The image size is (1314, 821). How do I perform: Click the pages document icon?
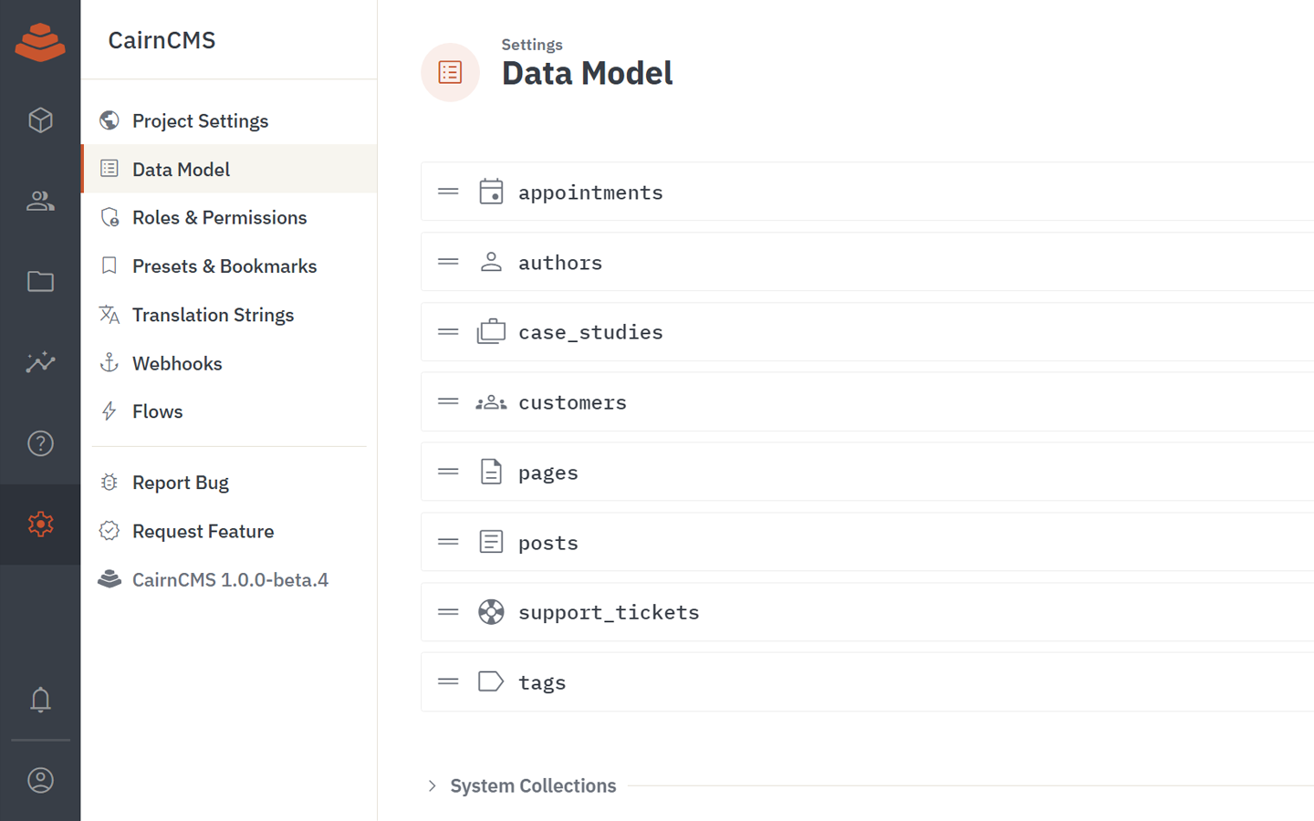click(491, 472)
